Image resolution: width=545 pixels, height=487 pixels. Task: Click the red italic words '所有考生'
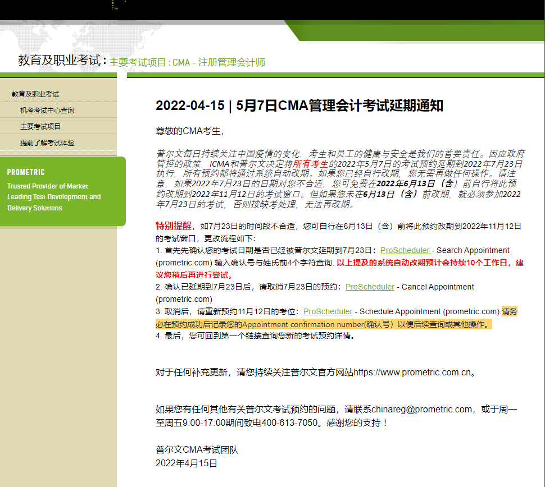click(x=310, y=164)
